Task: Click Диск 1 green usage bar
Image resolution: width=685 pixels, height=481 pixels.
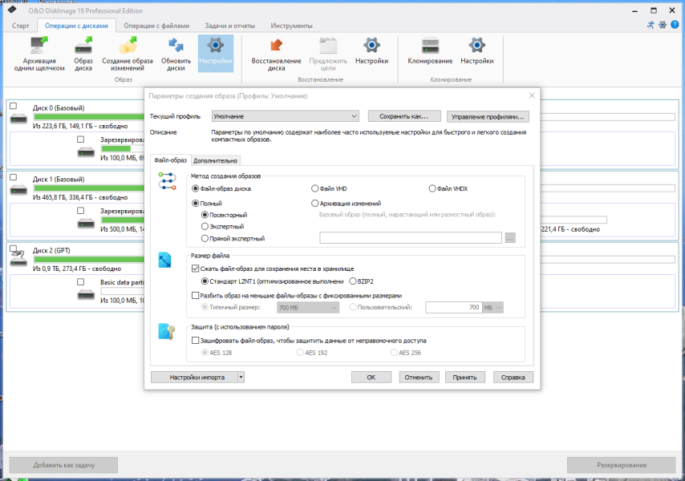Action: tap(89, 188)
